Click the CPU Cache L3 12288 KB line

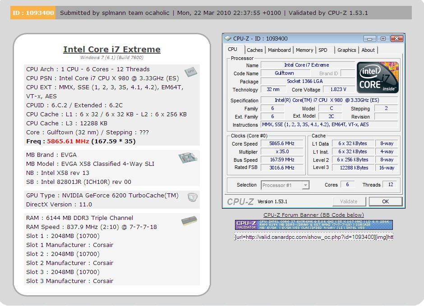66,123
